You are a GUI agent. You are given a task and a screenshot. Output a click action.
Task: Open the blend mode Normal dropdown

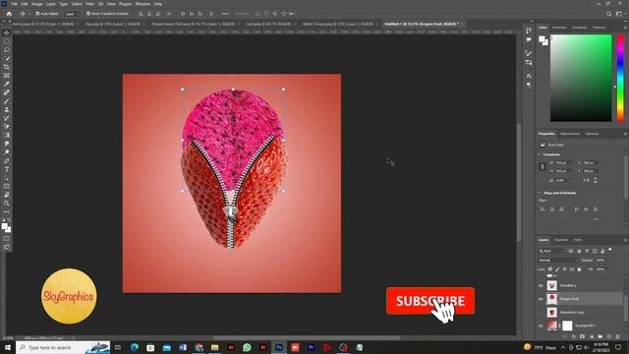tap(557, 260)
